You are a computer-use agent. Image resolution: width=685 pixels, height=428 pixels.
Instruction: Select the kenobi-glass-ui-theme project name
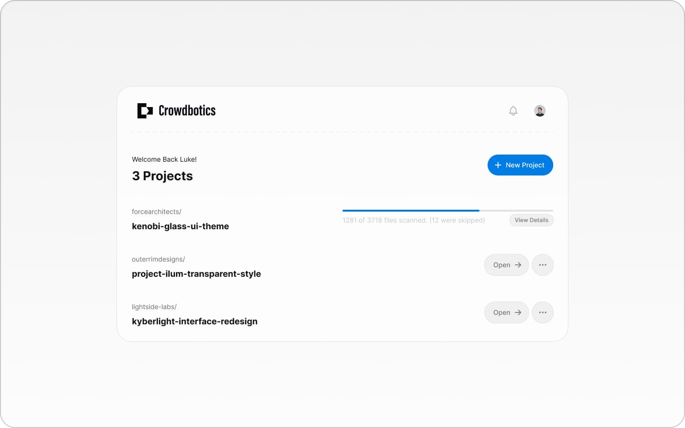(x=180, y=226)
